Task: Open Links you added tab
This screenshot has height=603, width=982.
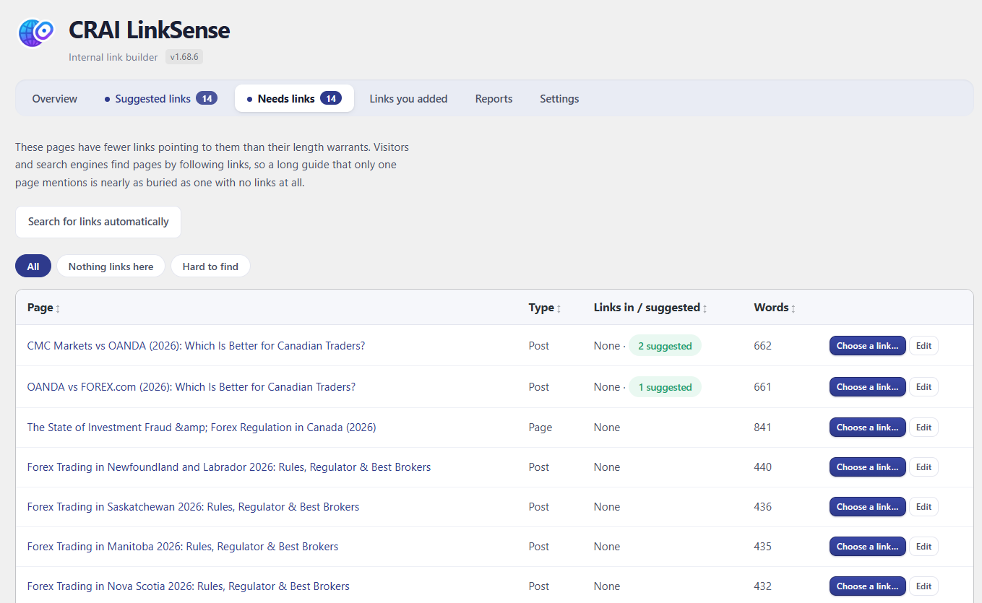Action: pos(408,99)
